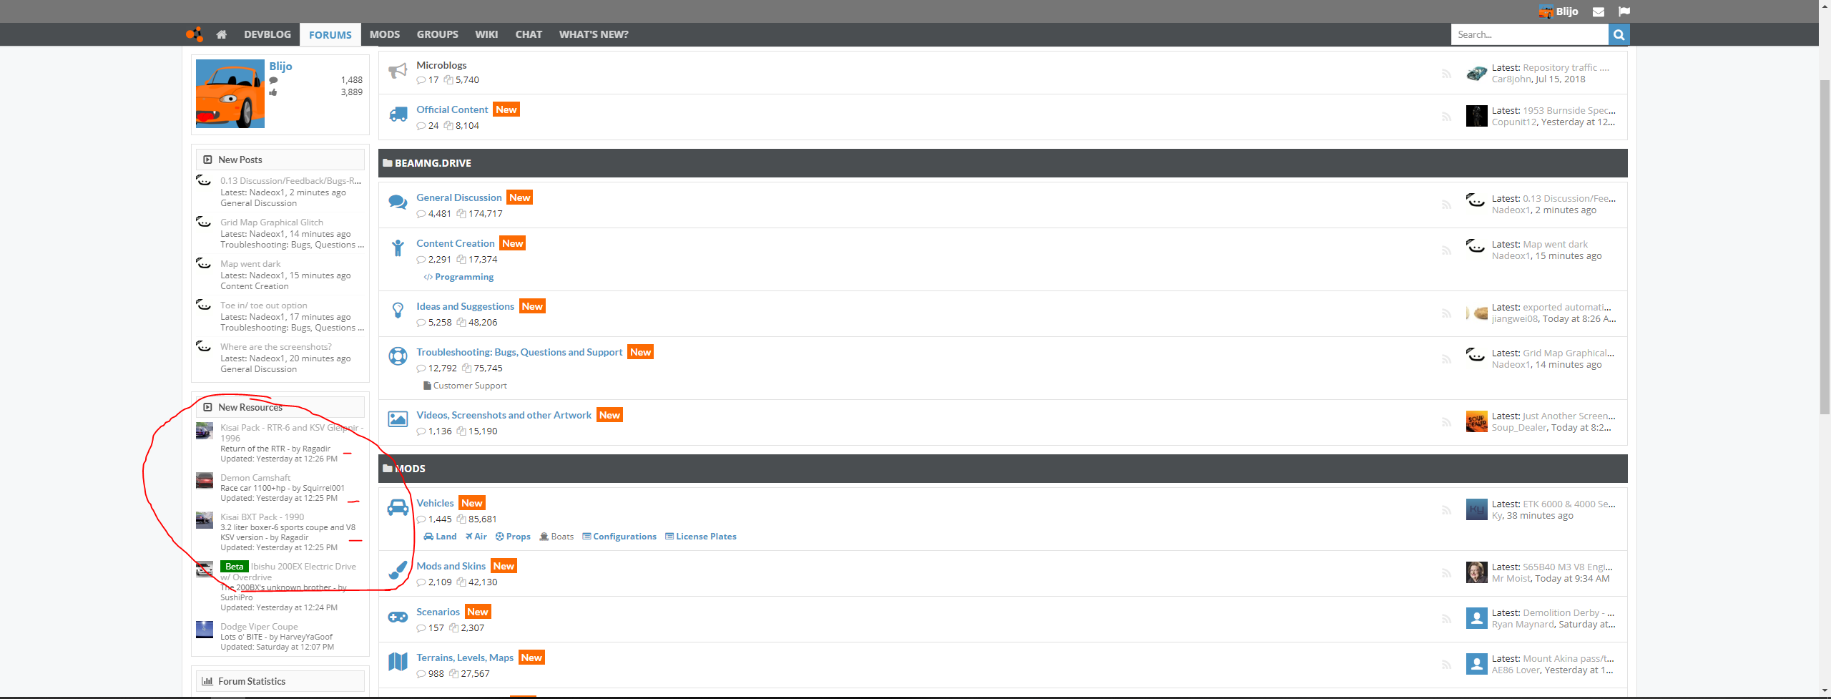Open the General Discussion forum link
The width and height of the screenshot is (1831, 699).
coord(459,197)
